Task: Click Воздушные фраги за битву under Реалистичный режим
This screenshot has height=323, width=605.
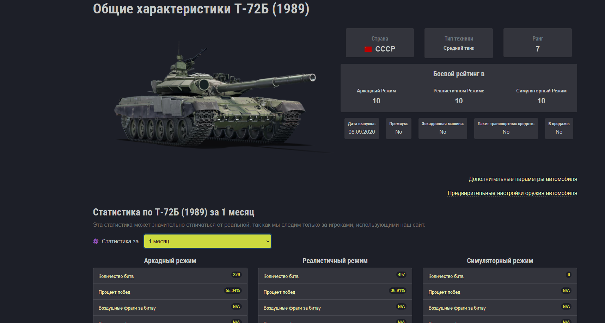Action: 292,308
